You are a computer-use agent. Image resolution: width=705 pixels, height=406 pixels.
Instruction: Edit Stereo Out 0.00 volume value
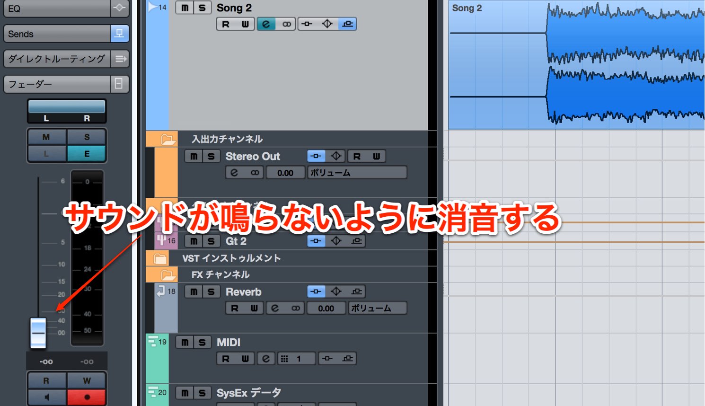point(285,173)
